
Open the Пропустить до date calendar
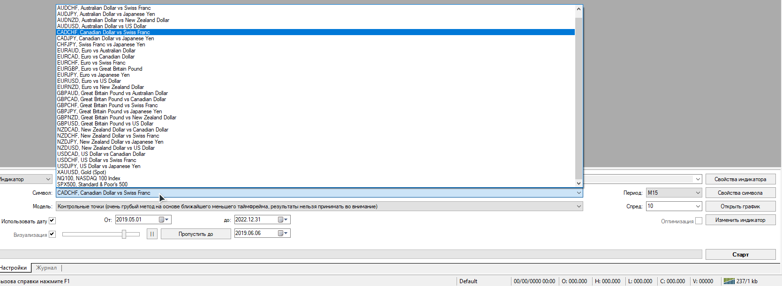(283, 233)
